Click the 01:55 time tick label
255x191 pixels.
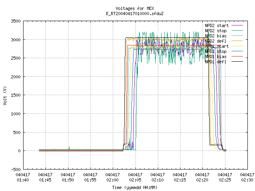[90, 180]
